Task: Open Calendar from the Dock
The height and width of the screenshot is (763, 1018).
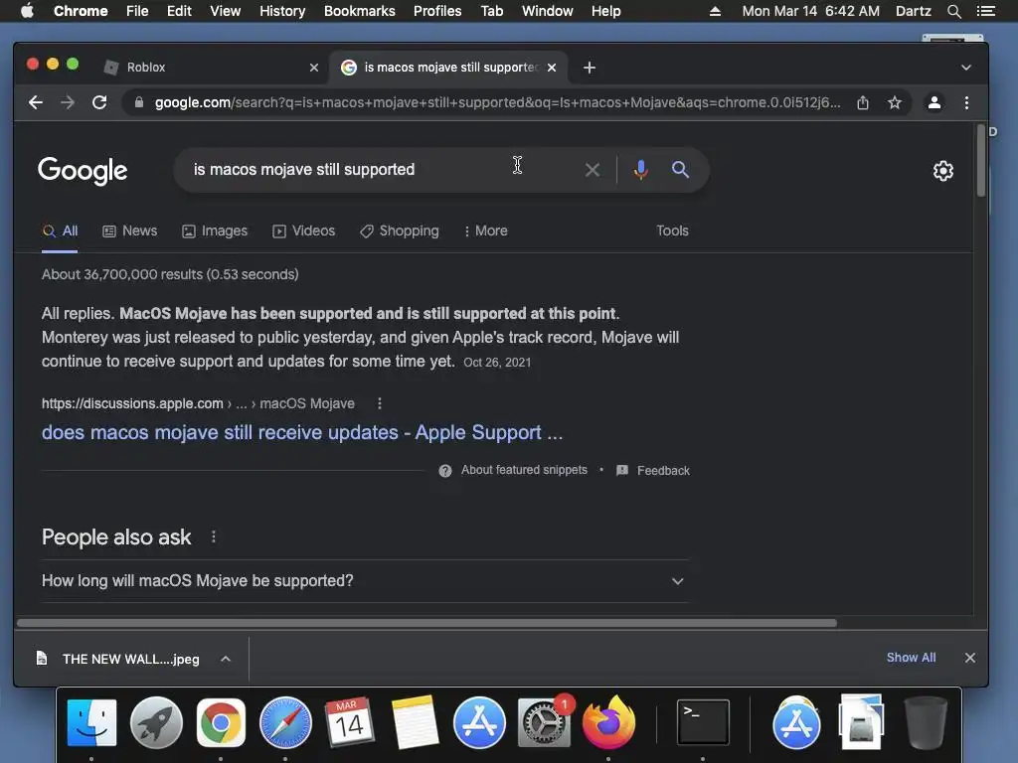Action: click(x=349, y=722)
